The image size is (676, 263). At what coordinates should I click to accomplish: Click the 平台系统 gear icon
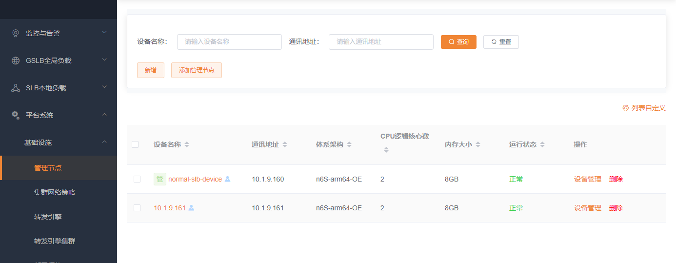click(16, 115)
